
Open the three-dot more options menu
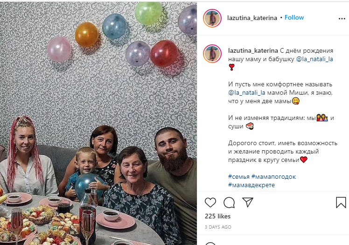point(342,19)
